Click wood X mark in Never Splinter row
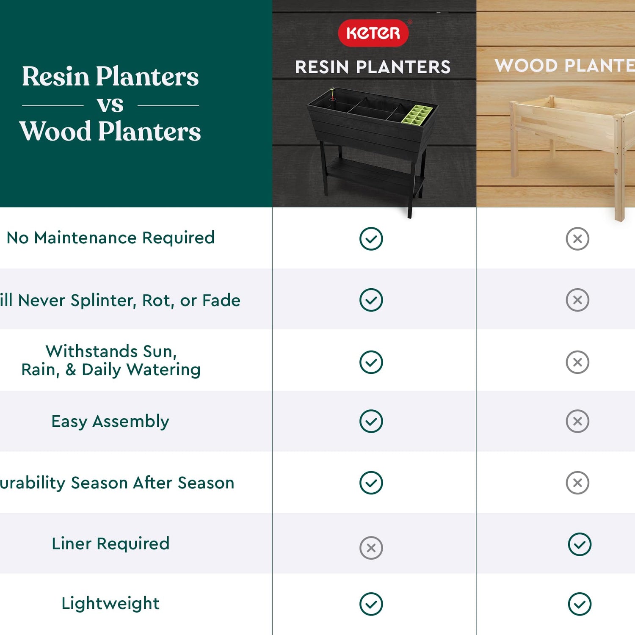Screen dimensions: 635x635 pos(577,300)
